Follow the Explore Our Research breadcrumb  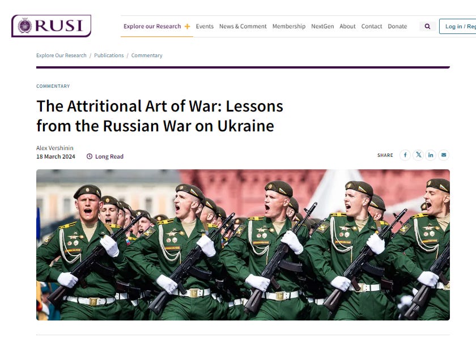coord(61,55)
